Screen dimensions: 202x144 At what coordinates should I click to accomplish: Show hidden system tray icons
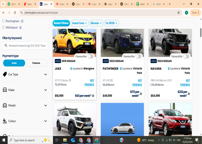tap(159, 140)
